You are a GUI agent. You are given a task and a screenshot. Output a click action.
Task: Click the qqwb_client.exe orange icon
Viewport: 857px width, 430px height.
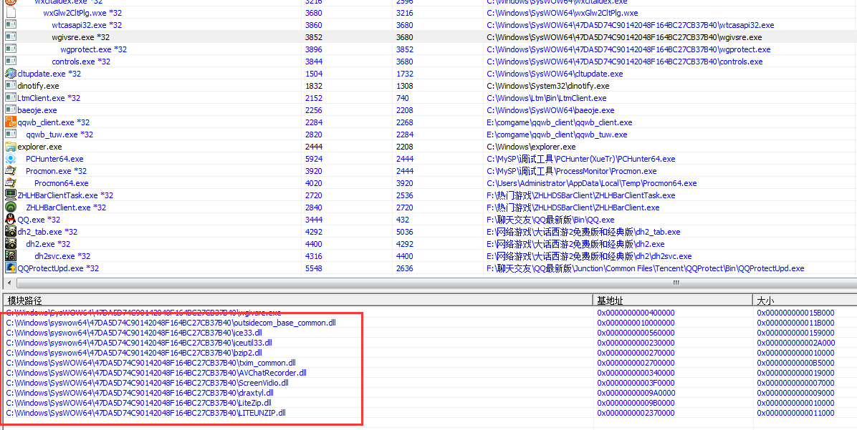[11, 122]
